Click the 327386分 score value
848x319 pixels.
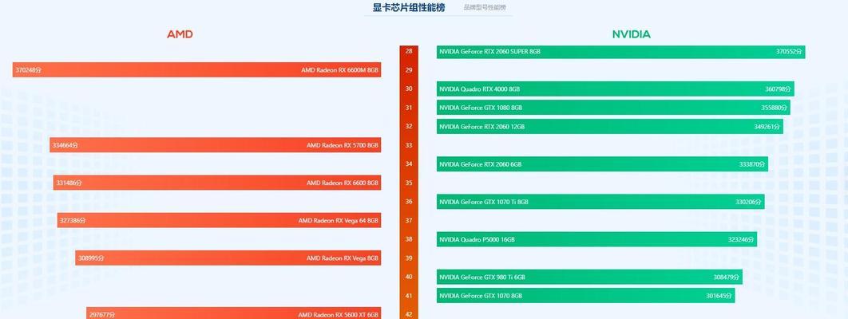click(73, 221)
